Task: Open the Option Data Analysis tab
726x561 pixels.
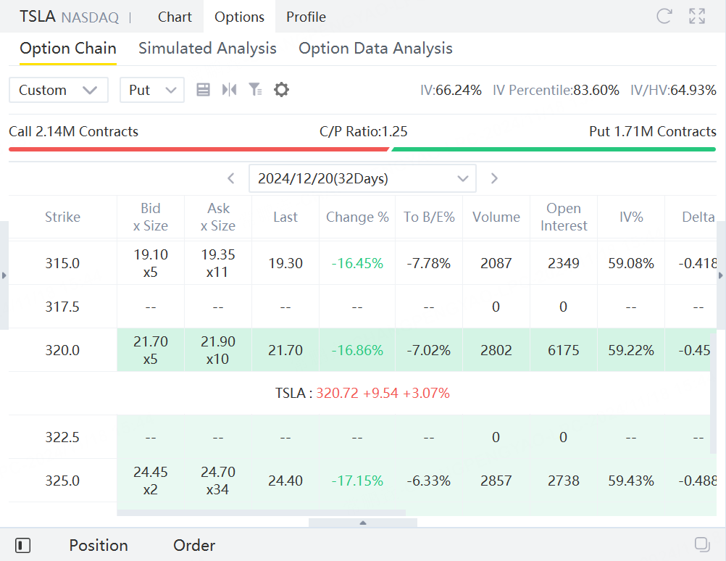Action: click(x=375, y=49)
